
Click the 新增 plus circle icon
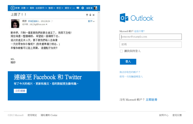(12, 8)
